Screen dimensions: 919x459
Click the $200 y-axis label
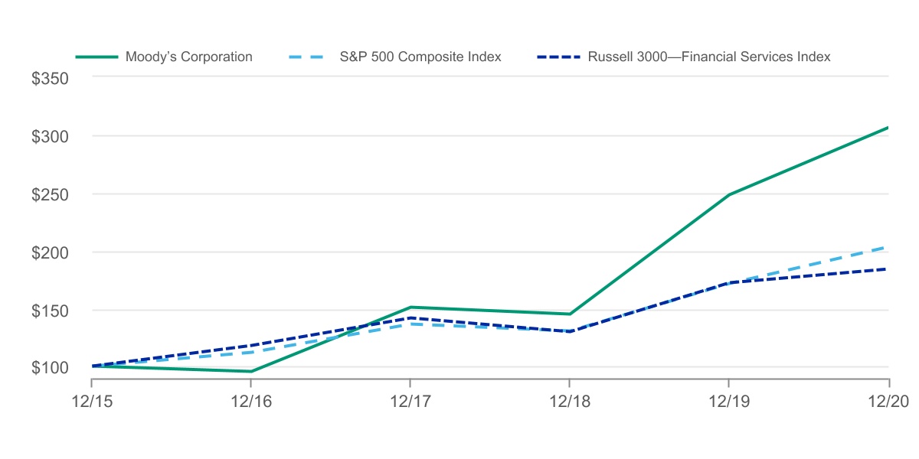click(x=51, y=252)
